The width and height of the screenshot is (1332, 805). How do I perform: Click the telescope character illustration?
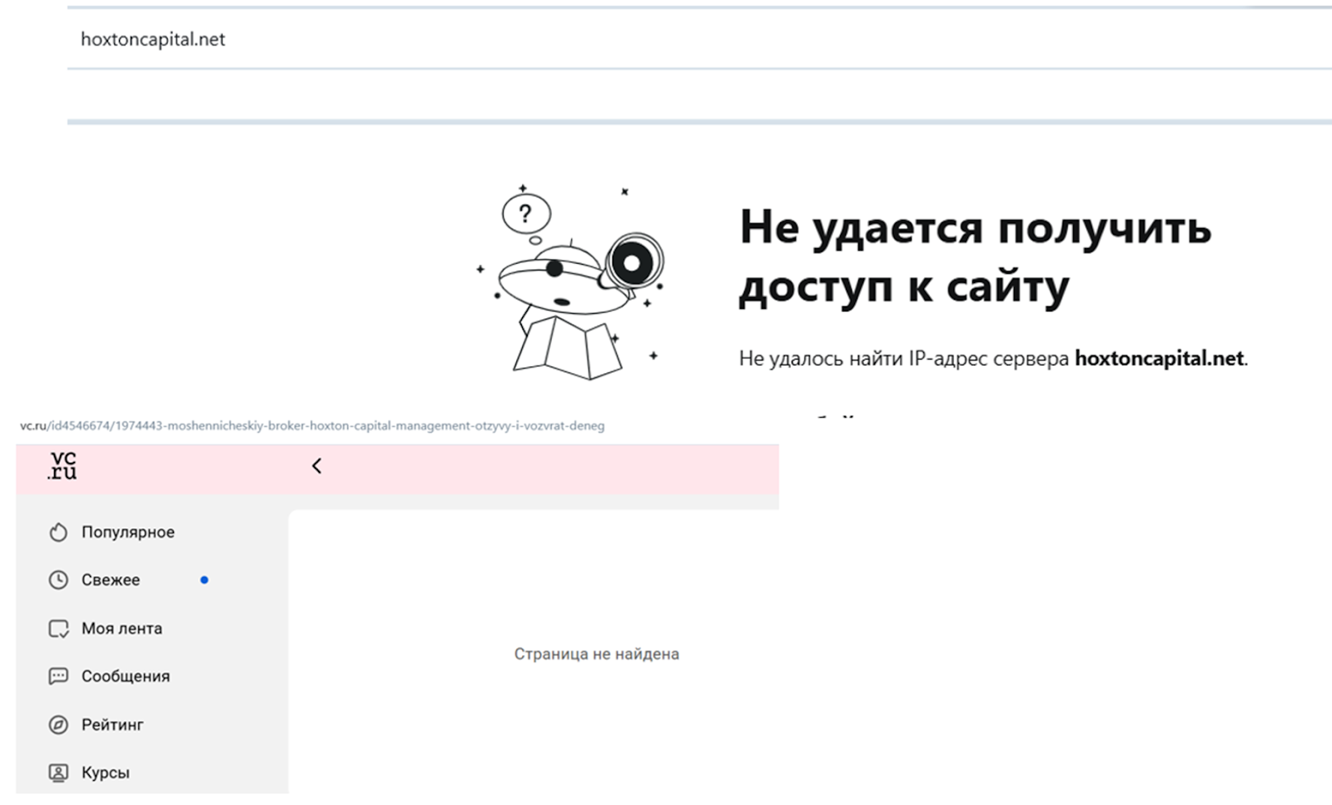tap(572, 281)
